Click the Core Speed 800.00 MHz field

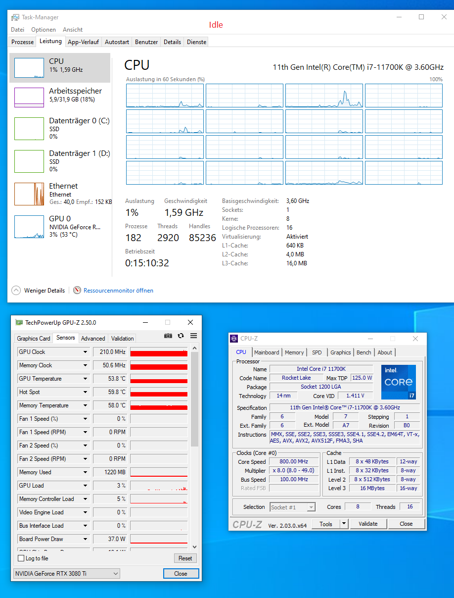[294, 461]
